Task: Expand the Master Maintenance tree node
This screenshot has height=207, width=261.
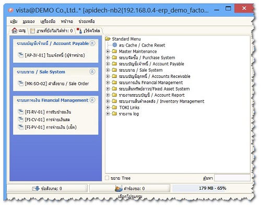Action: pos(108,51)
